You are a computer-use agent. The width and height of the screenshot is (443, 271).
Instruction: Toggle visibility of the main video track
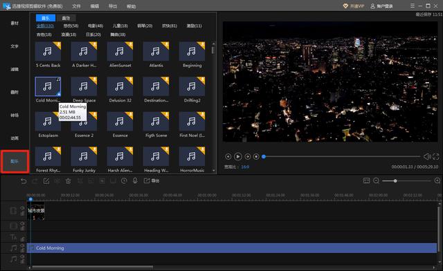pos(22,208)
